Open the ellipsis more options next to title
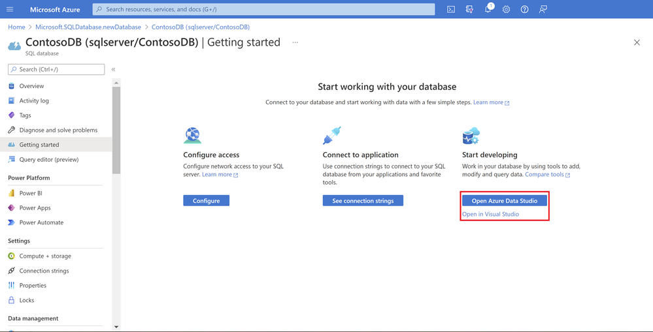This screenshot has width=653, height=332. click(x=295, y=42)
